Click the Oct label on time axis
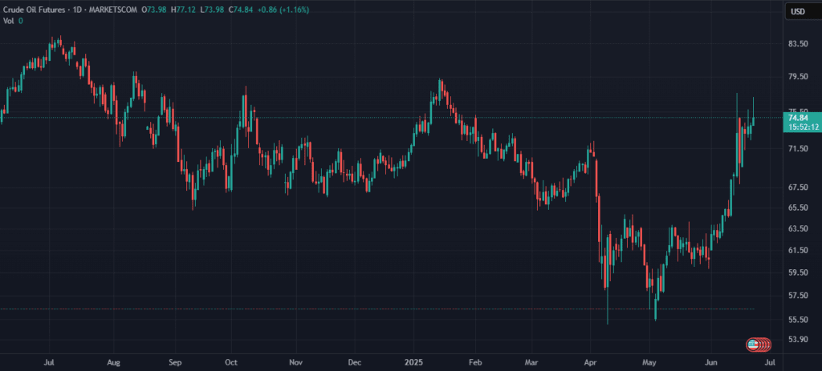The height and width of the screenshot is (371, 822). 232,362
